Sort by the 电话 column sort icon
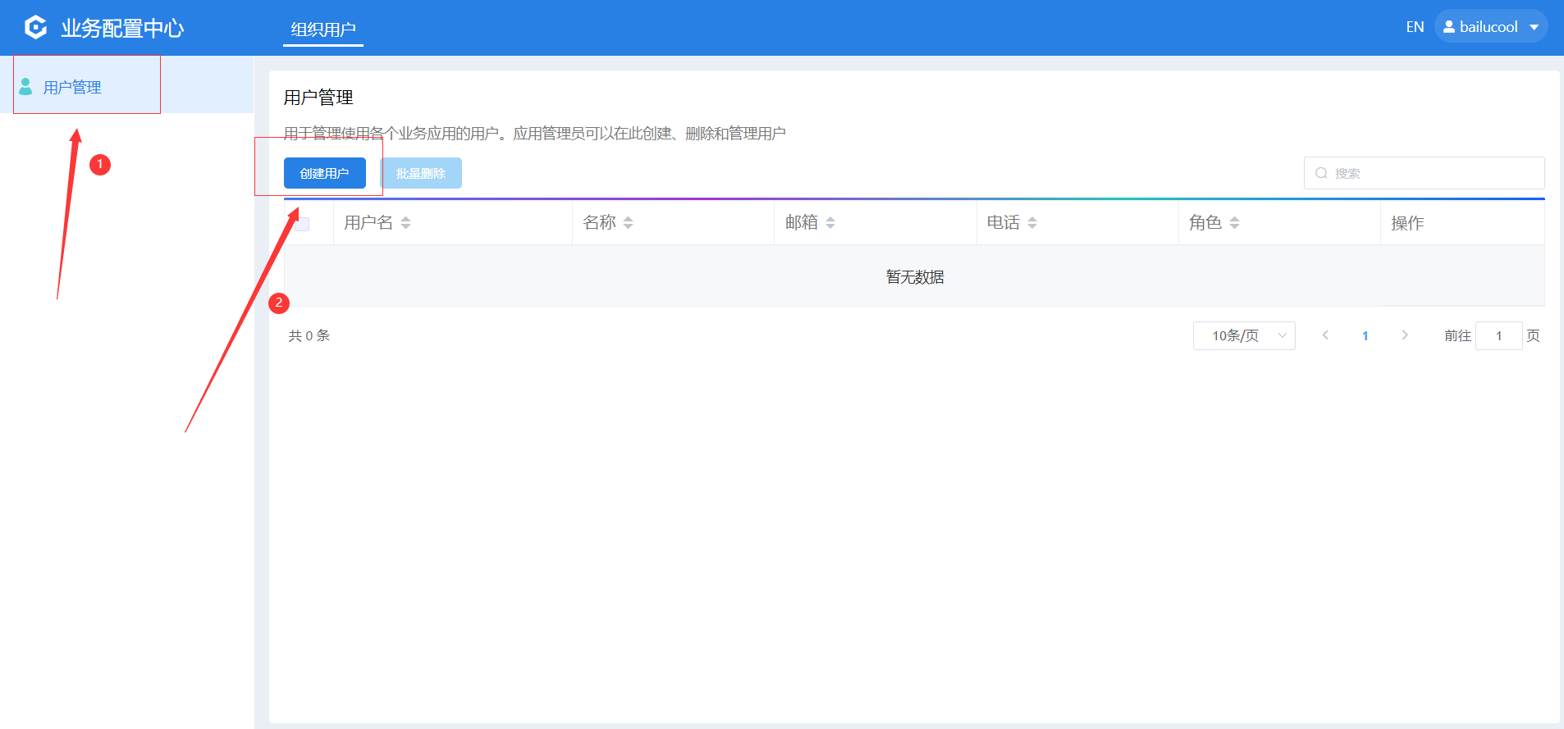This screenshot has width=1564, height=729. click(x=1032, y=223)
